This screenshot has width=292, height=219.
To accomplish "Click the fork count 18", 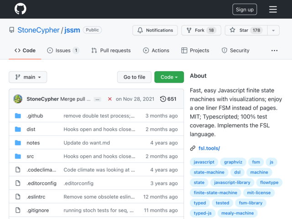I will [x=211, y=30].
